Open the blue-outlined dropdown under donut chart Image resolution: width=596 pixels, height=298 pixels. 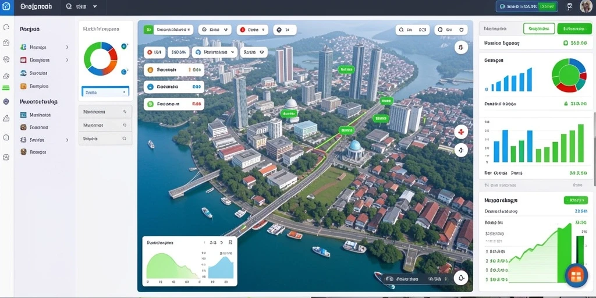coord(105,92)
